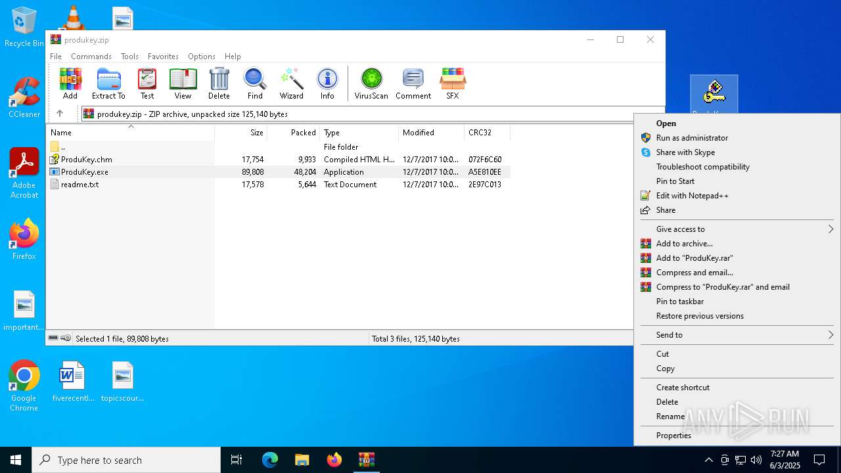This screenshot has height=473, width=841.
Task: Choose Add to "ProduKey.rar"
Action: [x=737, y=258]
